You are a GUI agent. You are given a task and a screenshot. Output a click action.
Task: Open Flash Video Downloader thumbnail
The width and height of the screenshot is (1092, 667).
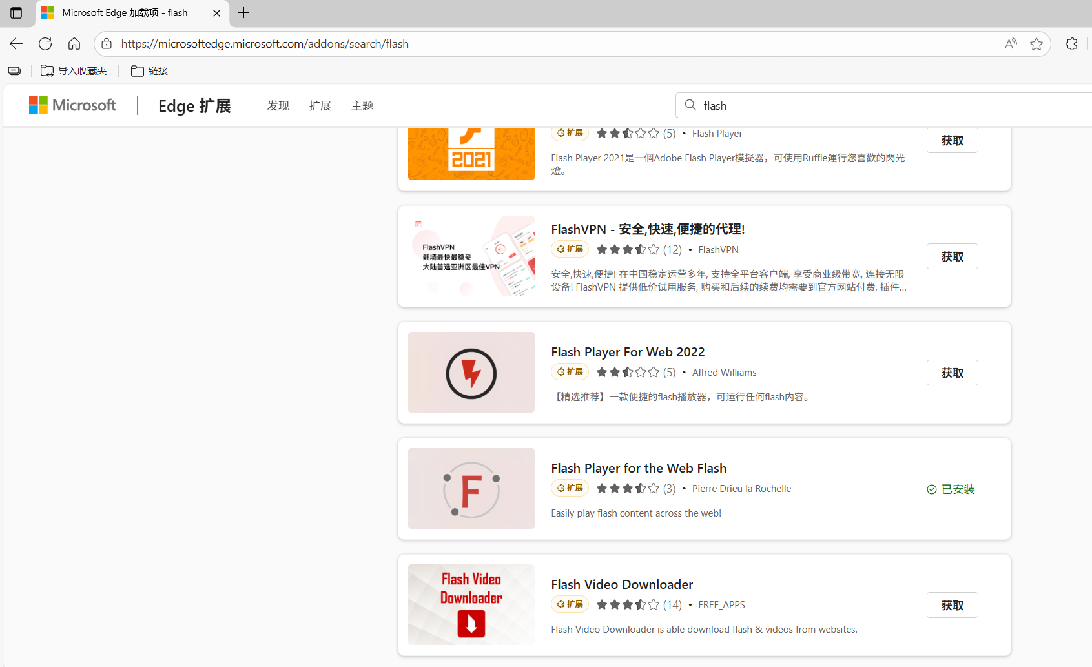click(x=471, y=605)
